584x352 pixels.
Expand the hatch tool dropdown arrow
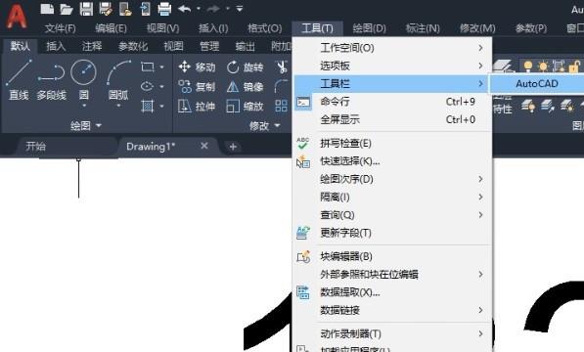(162, 106)
